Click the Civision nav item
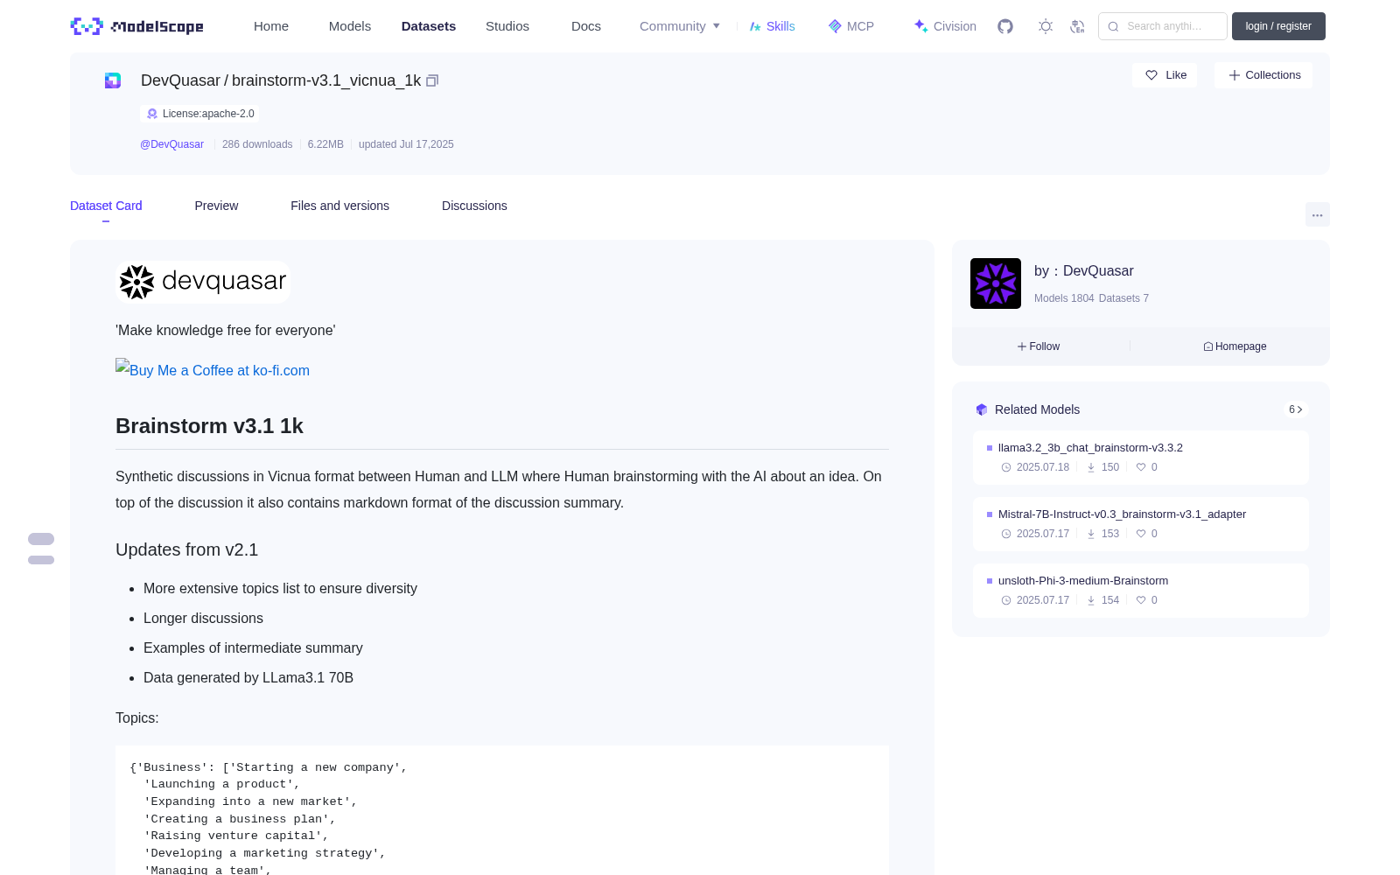The image size is (1400, 875). 945,26
